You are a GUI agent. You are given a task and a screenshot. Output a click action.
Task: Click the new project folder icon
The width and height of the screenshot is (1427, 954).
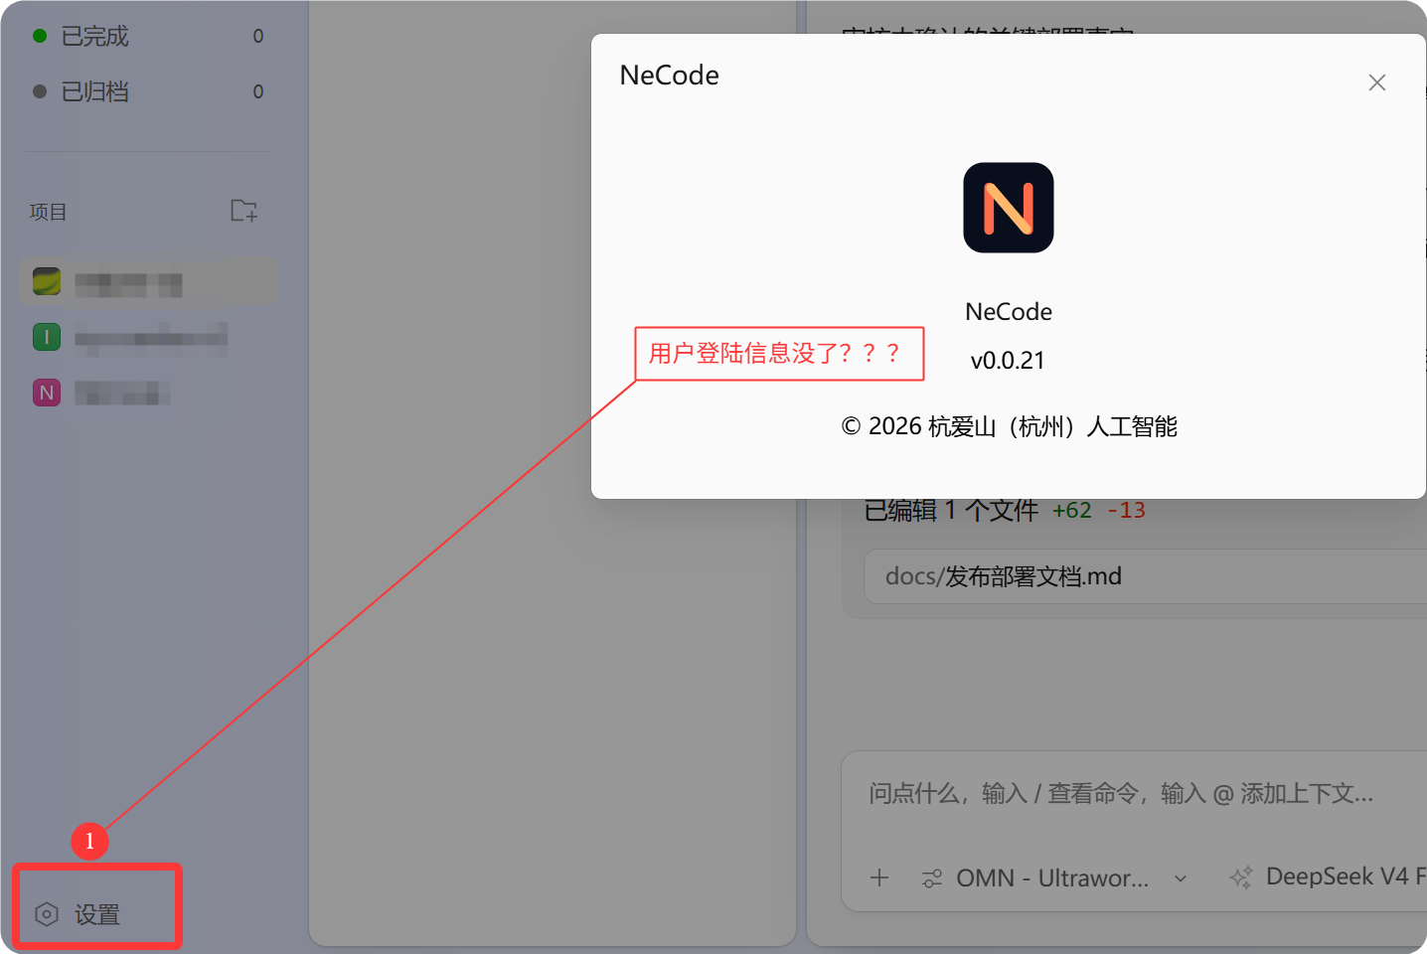point(243,211)
